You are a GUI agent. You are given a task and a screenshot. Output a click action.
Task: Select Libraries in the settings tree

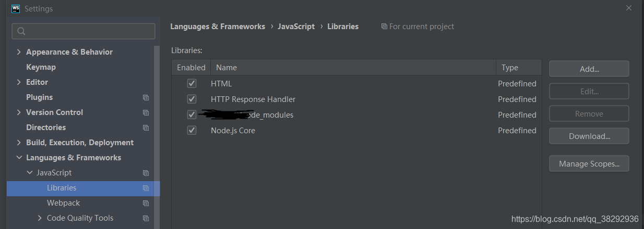coord(62,188)
